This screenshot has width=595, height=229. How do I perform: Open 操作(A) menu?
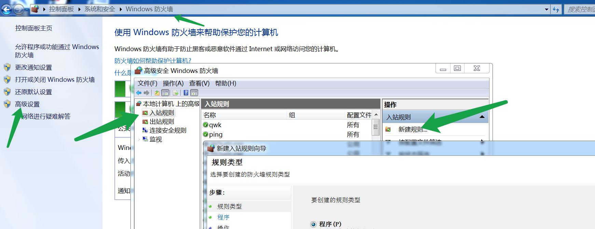pos(173,83)
